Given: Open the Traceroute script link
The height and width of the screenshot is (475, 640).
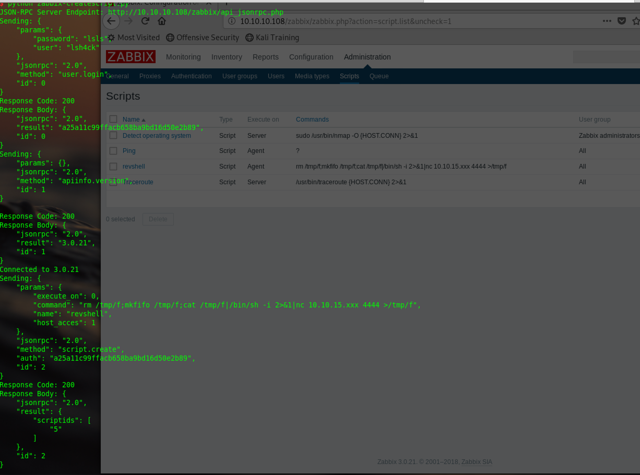Looking at the screenshot, I should click(138, 182).
